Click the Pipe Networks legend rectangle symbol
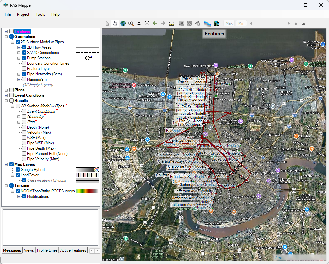 coord(87,74)
